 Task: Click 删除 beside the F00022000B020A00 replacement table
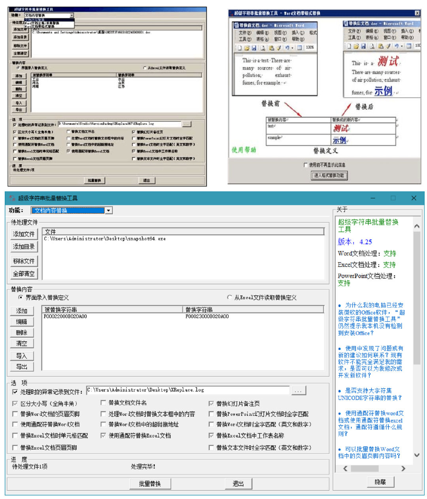22,333
